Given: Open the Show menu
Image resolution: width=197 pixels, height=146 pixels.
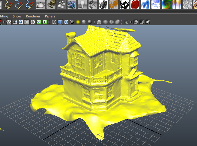Looking at the screenshot, I should (x=17, y=16).
